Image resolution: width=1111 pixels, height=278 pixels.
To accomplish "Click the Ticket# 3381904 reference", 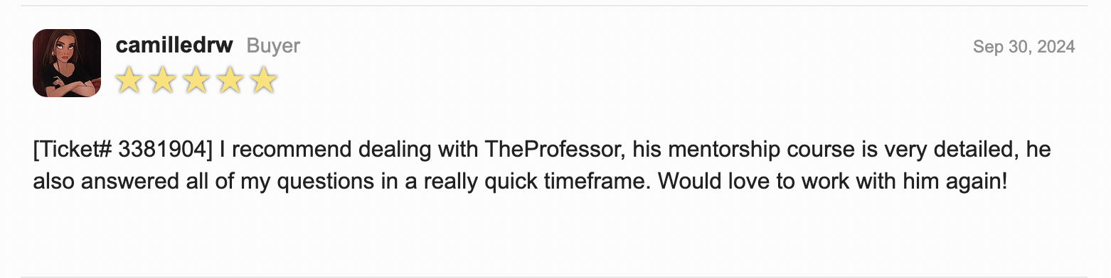I will click(123, 150).
